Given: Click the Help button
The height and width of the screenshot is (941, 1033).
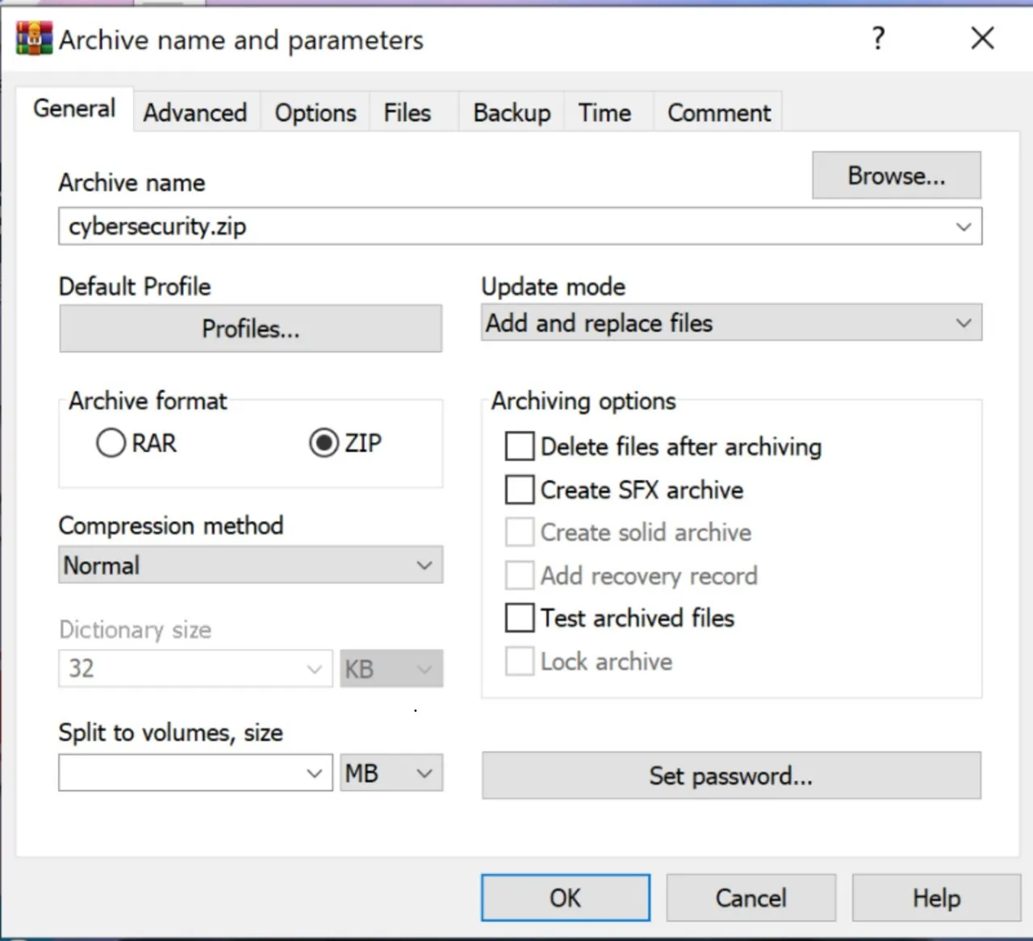Looking at the screenshot, I should point(936,897).
